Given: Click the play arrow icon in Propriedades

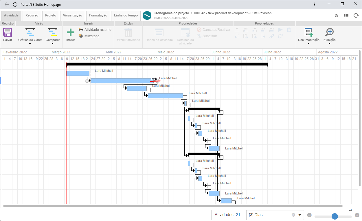Looking at the screenshot, I should click(280, 29).
